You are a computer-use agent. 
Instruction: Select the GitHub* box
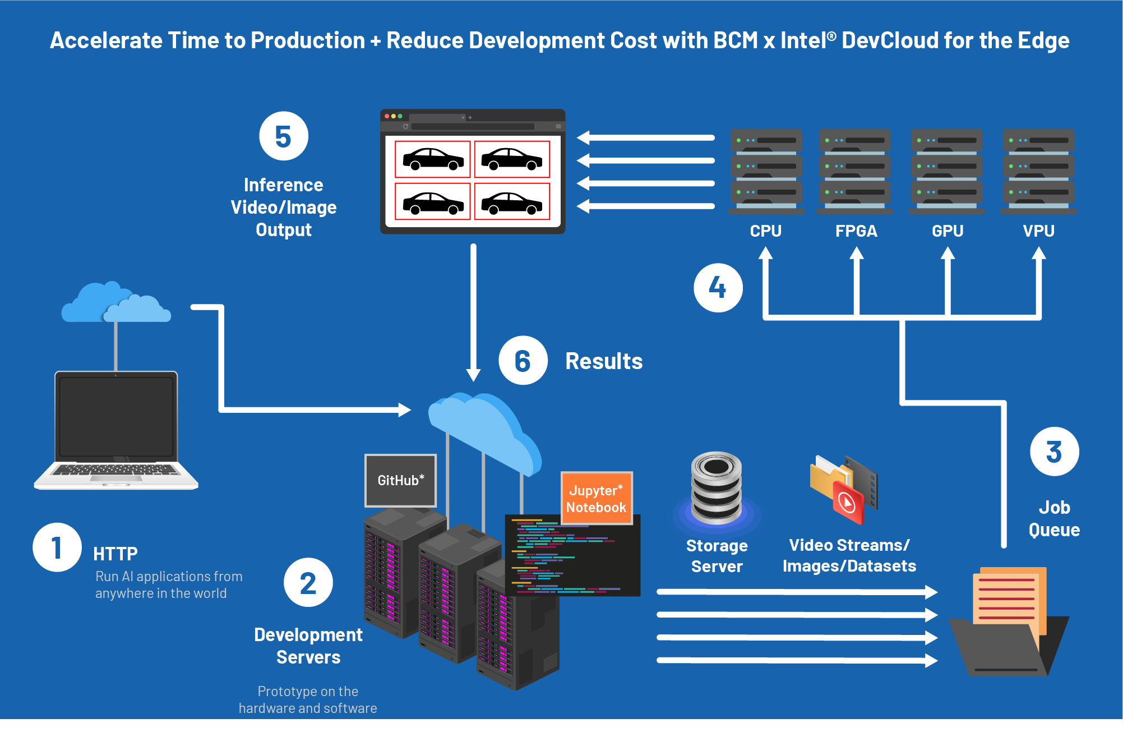click(400, 481)
